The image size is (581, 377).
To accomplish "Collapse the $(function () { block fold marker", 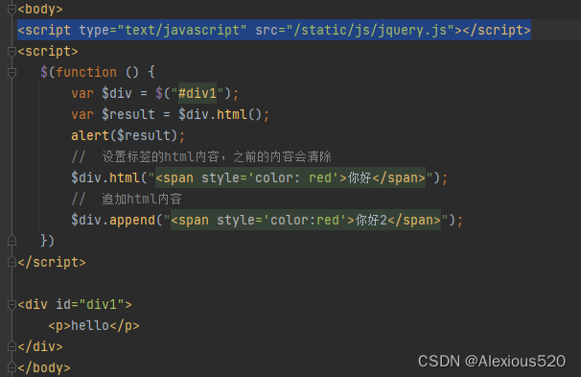I will pyautogui.click(x=12, y=73).
